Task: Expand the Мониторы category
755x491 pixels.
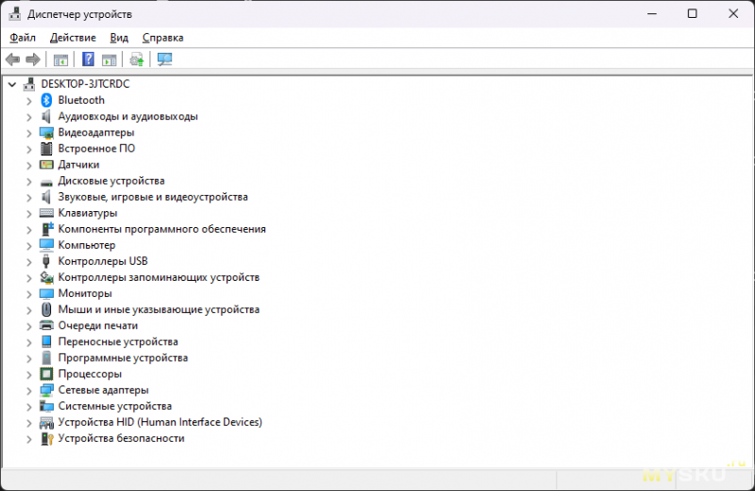Action: (x=29, y=294)
